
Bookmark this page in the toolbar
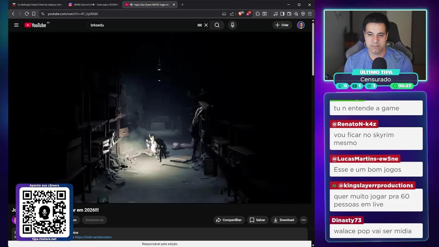coord(34,14)
